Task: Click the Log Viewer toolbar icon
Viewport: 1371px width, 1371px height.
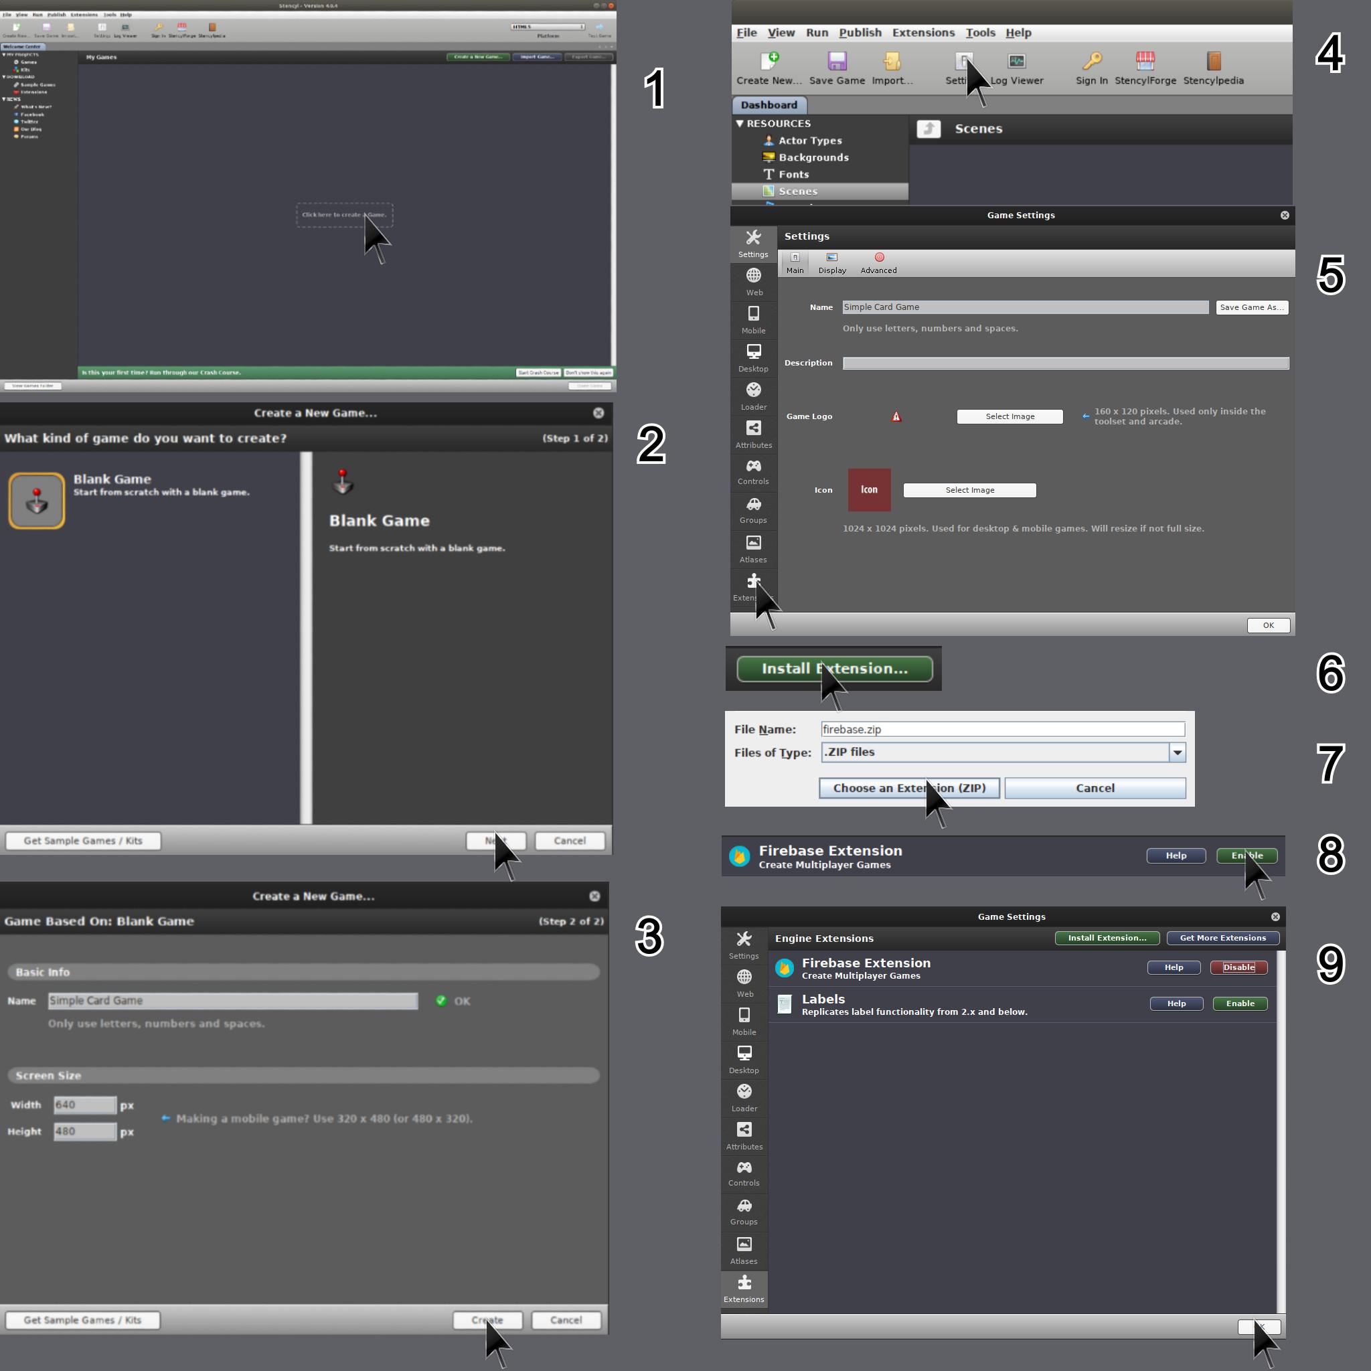Action: pos(1016,62)
